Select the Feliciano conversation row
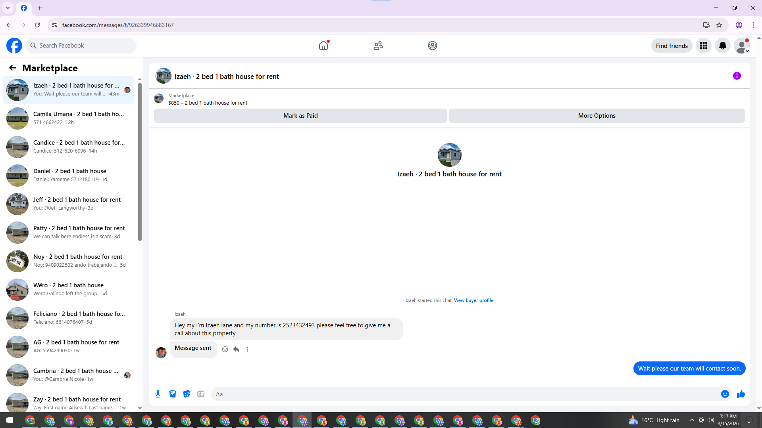762x428 pixels. point(68,318)
